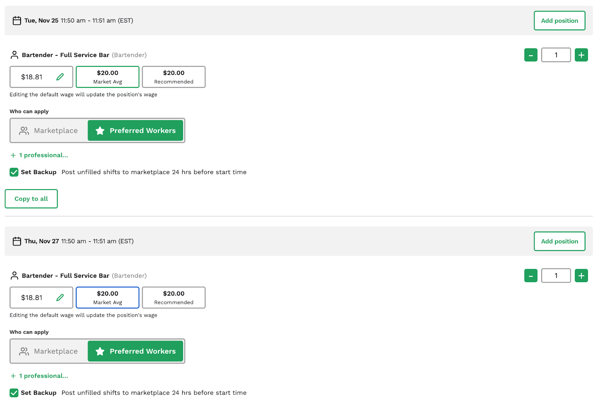600x416 pixels.
Task: Decrease Thursday bartender count with minus
Action: (531, 276)
